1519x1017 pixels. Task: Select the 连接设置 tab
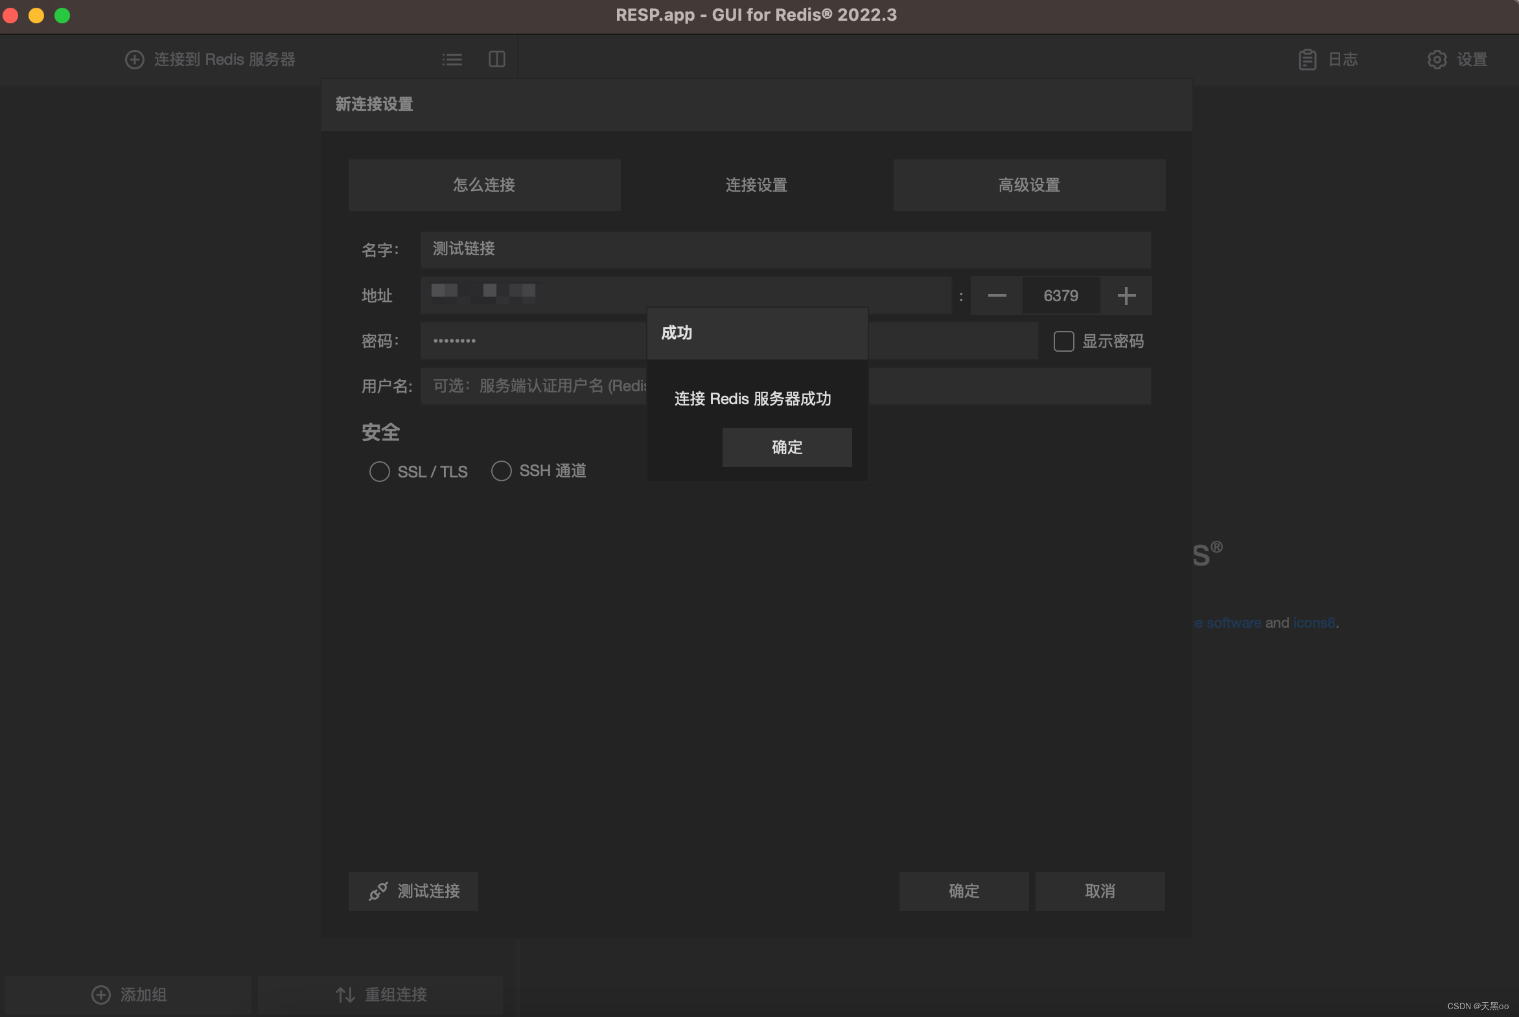point(757,184)
